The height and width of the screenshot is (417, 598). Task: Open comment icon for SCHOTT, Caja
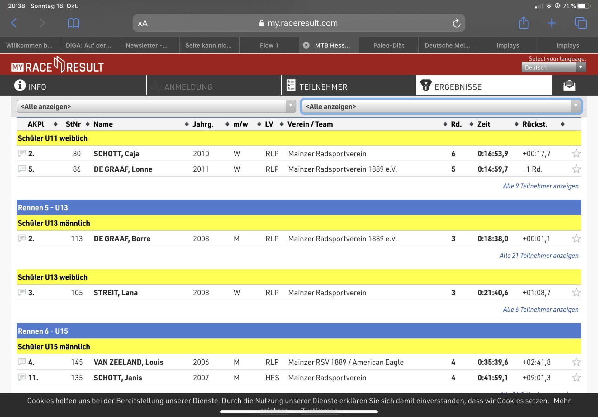[x=22, y=153]
